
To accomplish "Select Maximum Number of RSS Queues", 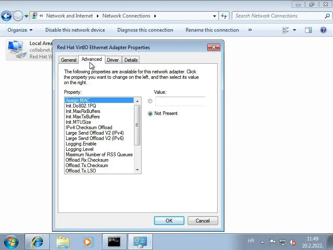I will [x=99, y=155].
